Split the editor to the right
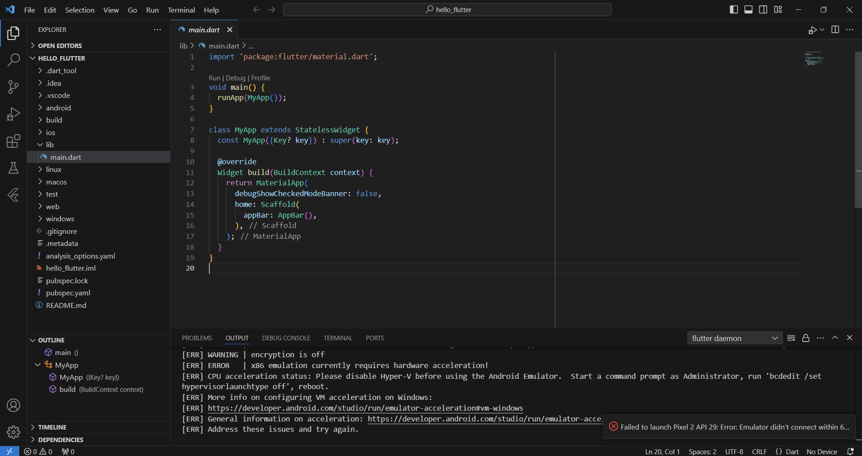This screenshot has width=862, height=456. click(x=835, y=30)
